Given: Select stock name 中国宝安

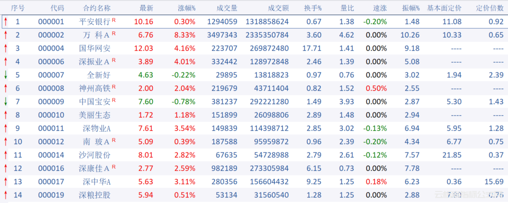Looking at the screenshot, I should coord(95,101).
